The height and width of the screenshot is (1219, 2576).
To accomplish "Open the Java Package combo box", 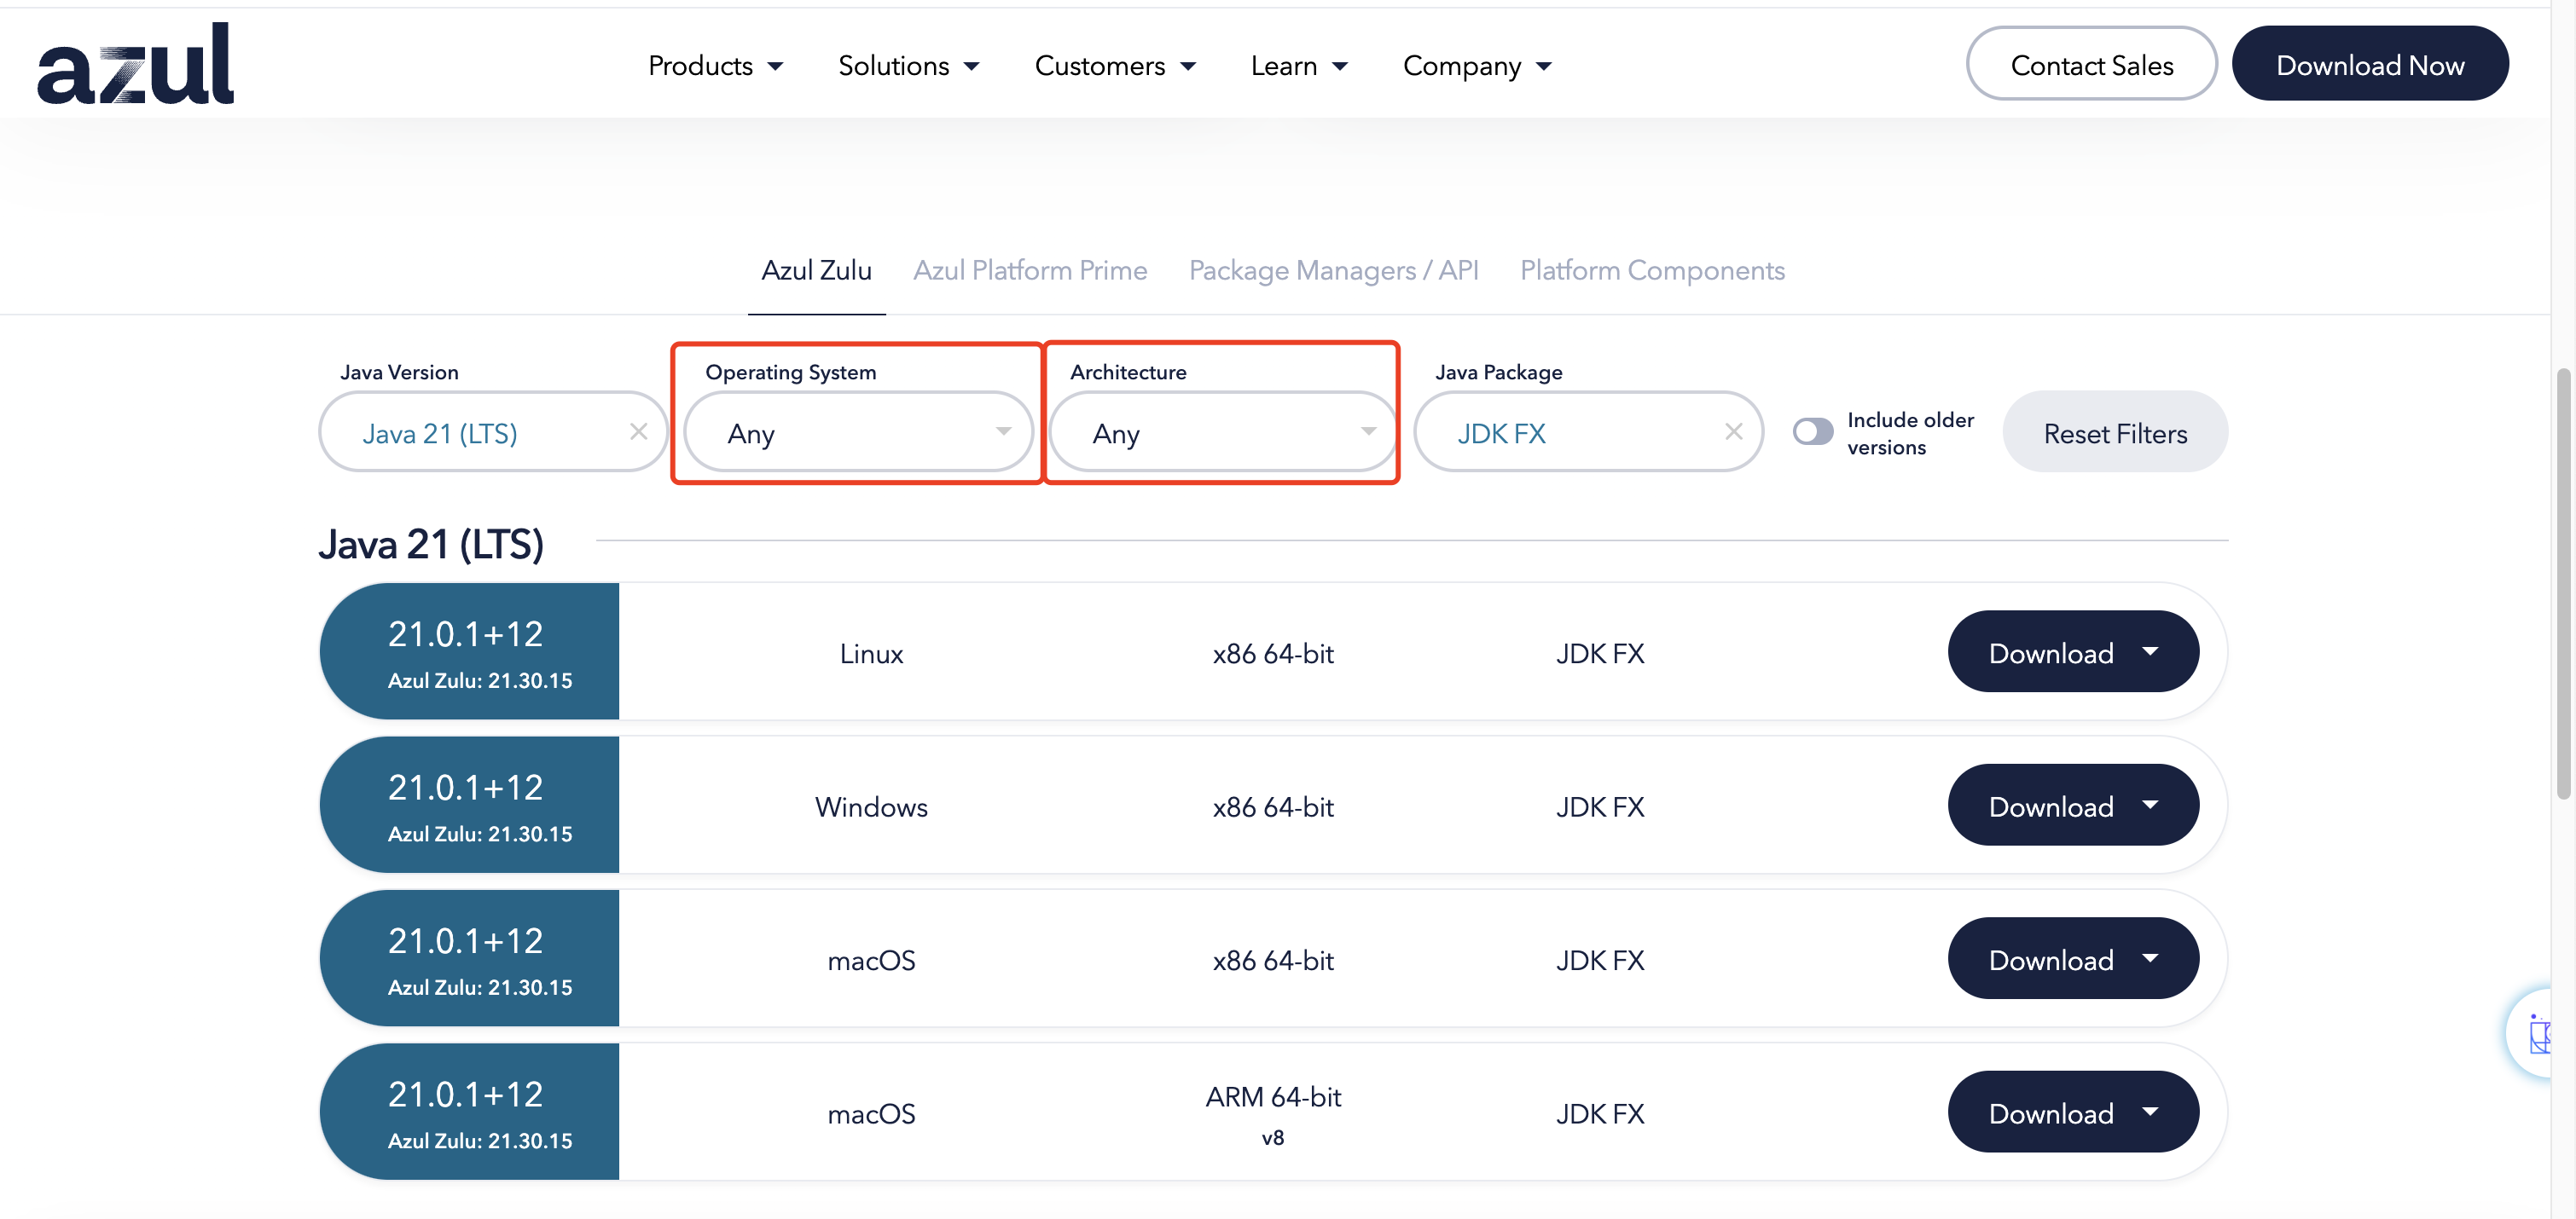I will point(1588,431).
